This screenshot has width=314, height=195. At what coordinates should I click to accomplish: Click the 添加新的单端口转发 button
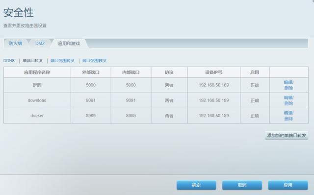coord(287,135)
